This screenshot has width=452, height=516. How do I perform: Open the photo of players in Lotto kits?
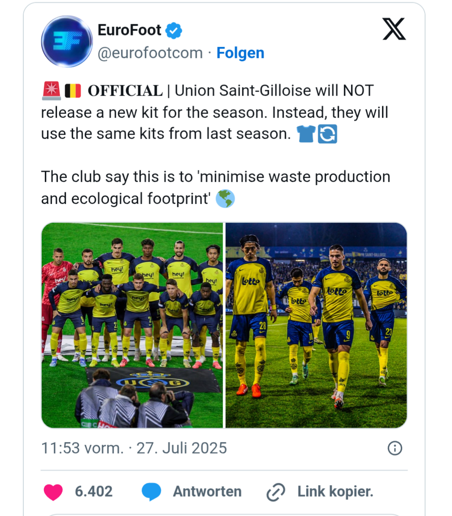316,325
